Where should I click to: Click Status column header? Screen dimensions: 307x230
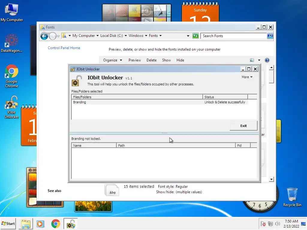pyautogui.click(x=225, y=97)
